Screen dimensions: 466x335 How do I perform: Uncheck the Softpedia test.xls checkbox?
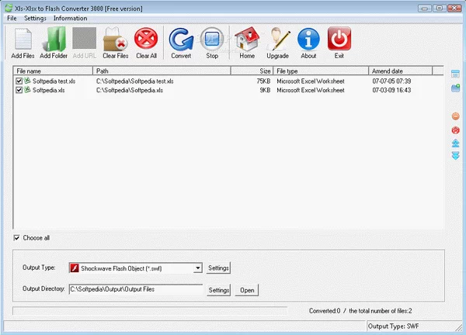[19, 81]
